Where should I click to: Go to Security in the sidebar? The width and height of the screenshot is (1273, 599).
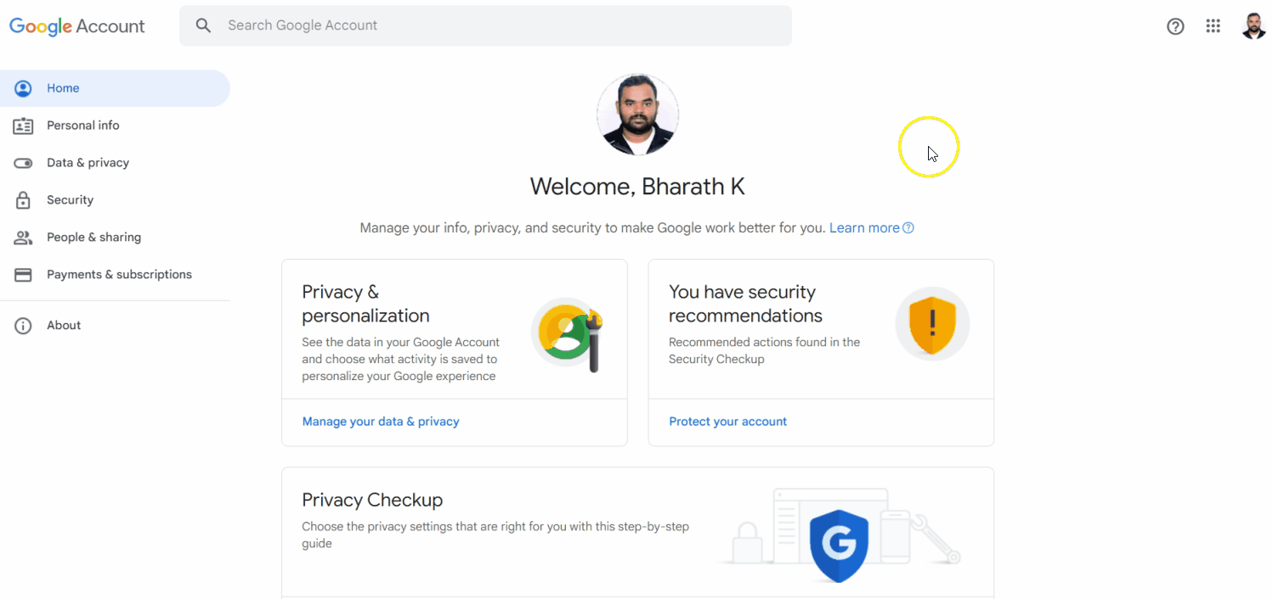115,200
